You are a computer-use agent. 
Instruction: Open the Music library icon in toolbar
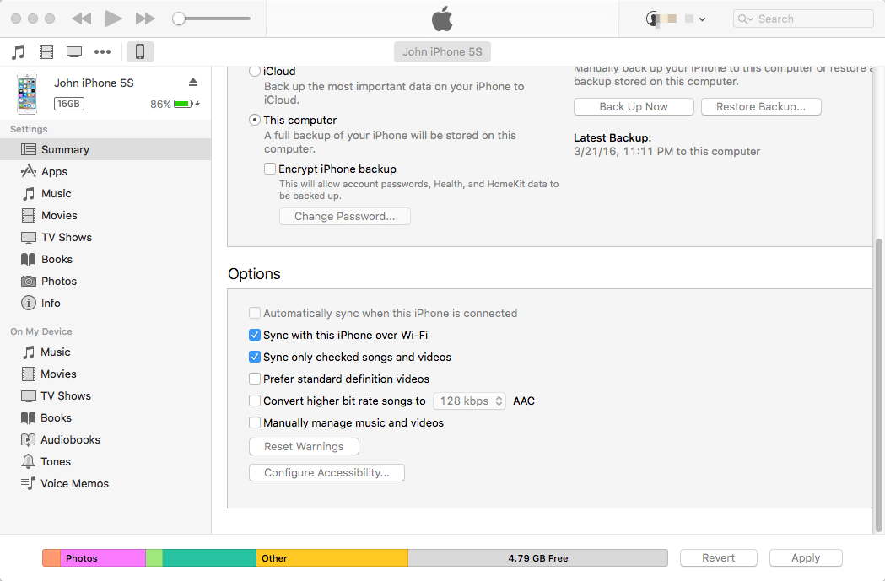[x=18, y=52]
